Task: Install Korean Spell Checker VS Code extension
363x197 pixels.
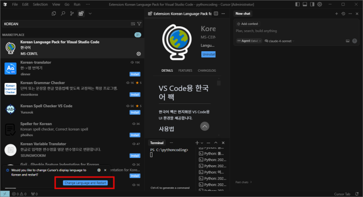Action: [x=135, y=112]
